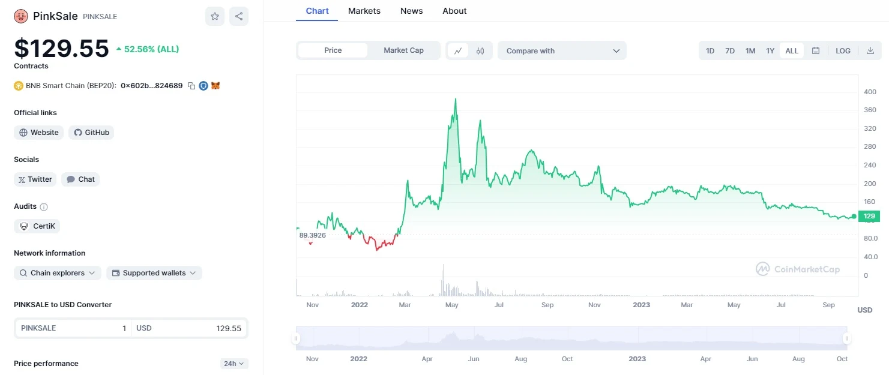
Task: Click the 89.3926 baseline price label
Action: pyautogui.click(x=312, y=235)
